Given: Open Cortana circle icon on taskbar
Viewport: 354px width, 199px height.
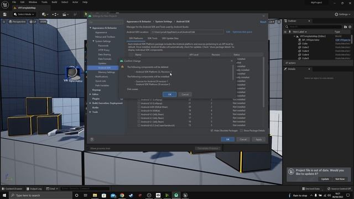Looking at the screenshot, I should pyautogui.click(x=76, y=195).
